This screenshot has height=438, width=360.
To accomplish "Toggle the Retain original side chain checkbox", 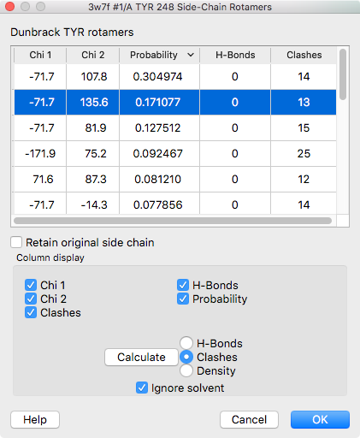I will 16,242.
